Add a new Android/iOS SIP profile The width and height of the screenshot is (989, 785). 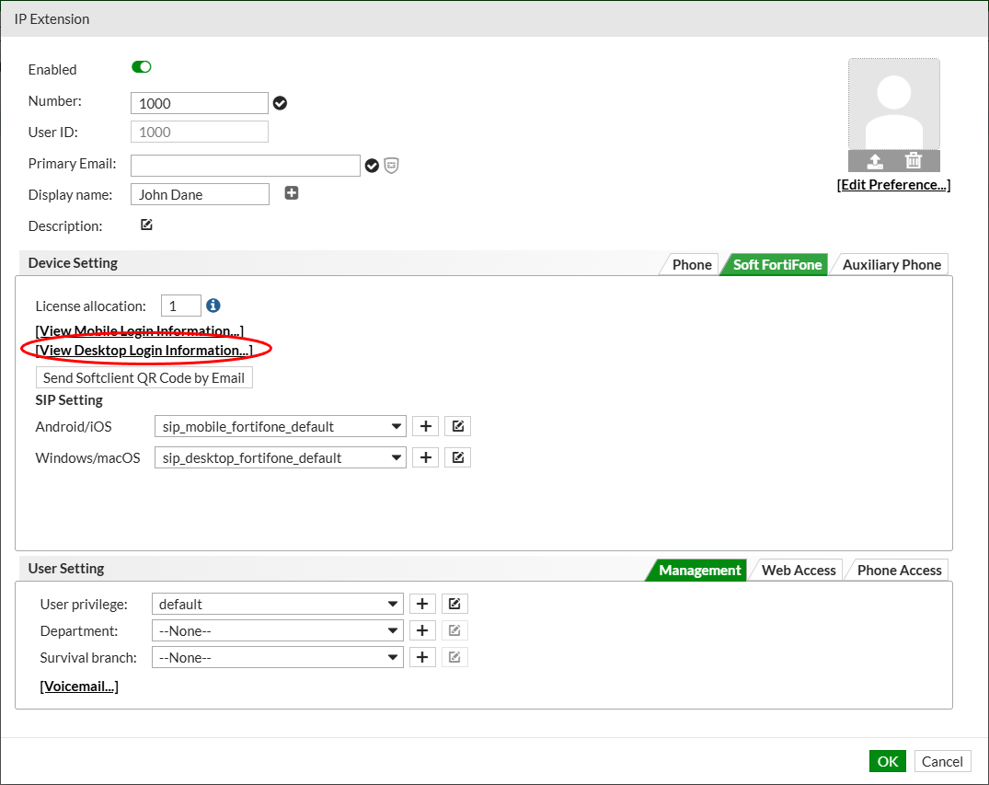[426, 426]
